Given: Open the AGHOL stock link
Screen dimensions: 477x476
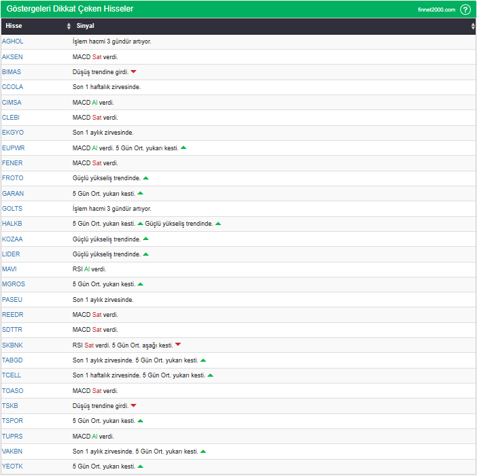Looking at the screenshot, I should point(12,41).
